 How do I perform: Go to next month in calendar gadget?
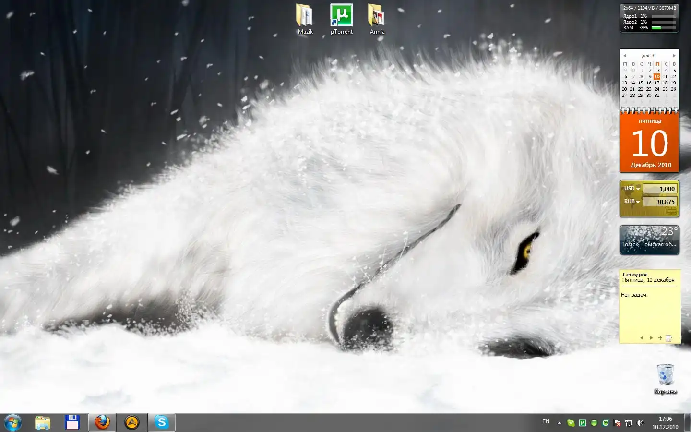[674, 56]
